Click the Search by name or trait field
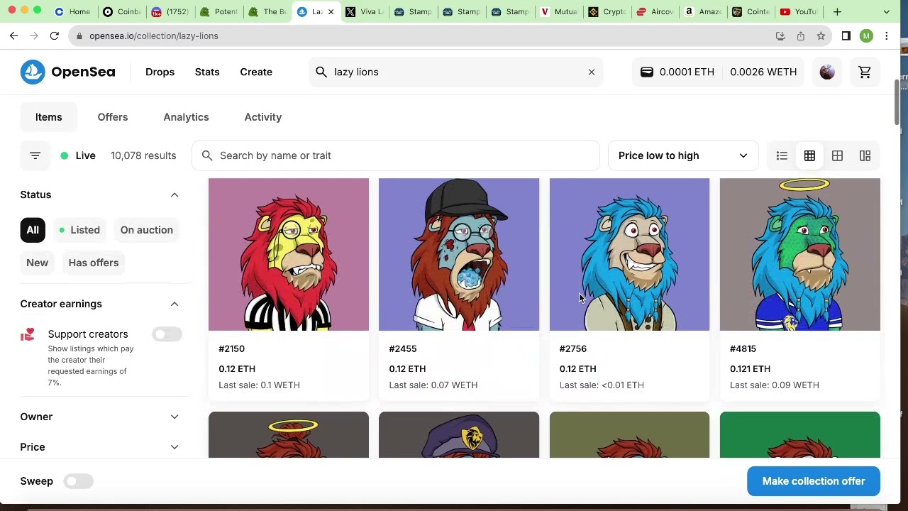908x511 pixels. point(396,155)
